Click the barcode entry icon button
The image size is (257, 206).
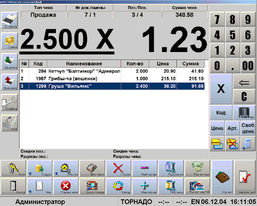click(x=244, y=113)
